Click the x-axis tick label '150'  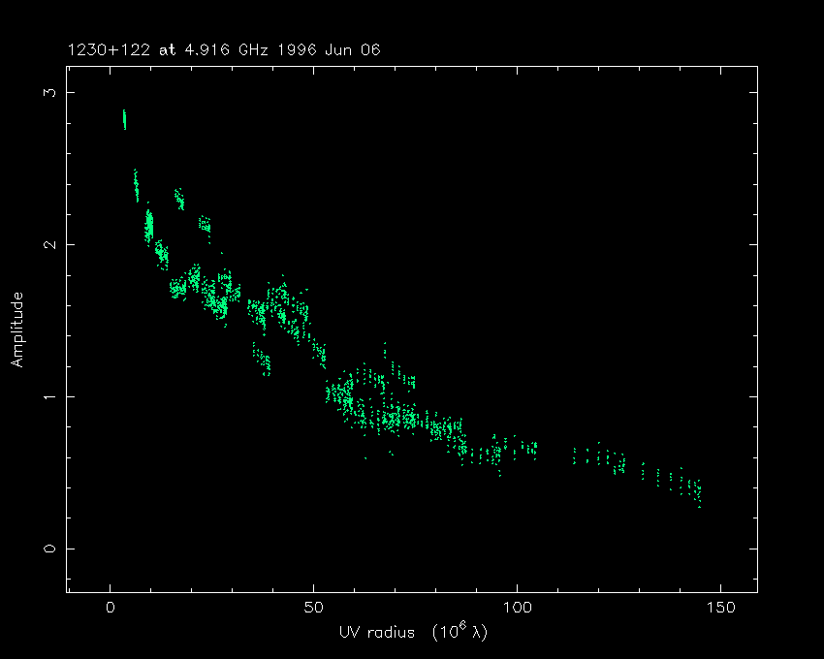(720, 607)
